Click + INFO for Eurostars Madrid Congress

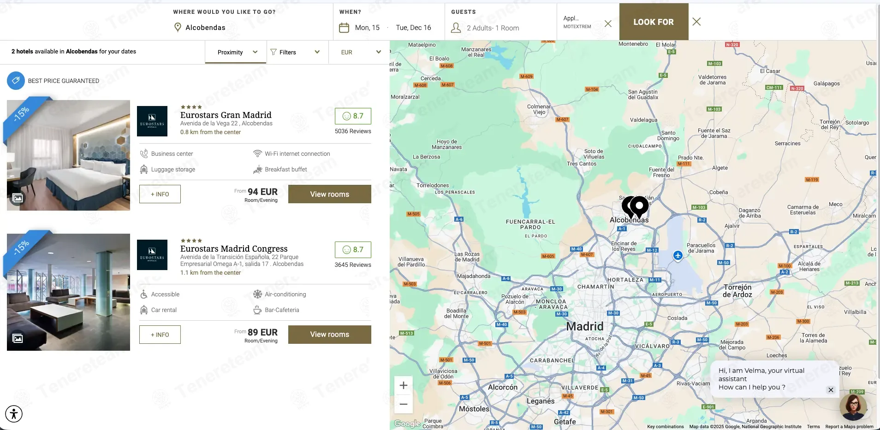click(x=160, y=335)
